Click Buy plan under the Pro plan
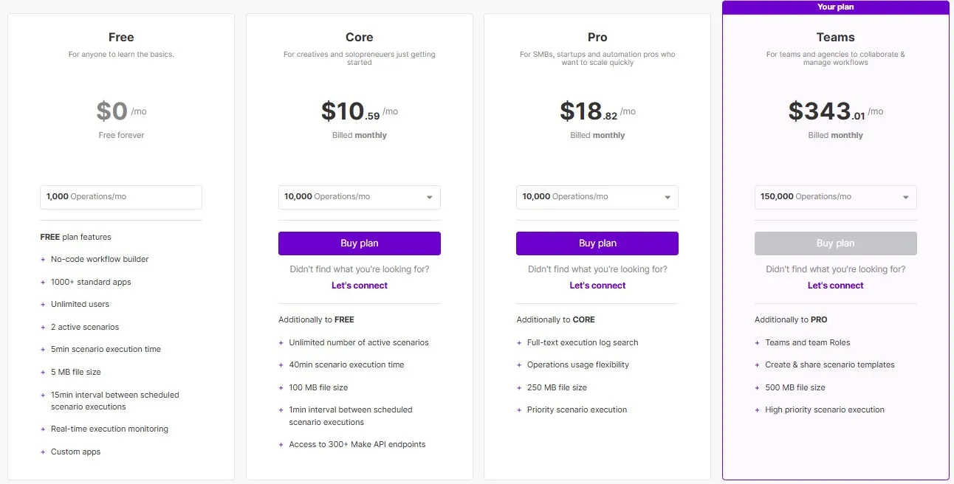 tap(597, 243)
